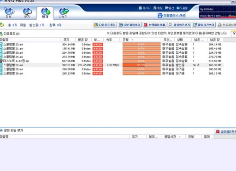Sort the download list by 파일명
This screenshot has width=236, height=171.
(30, 40)
